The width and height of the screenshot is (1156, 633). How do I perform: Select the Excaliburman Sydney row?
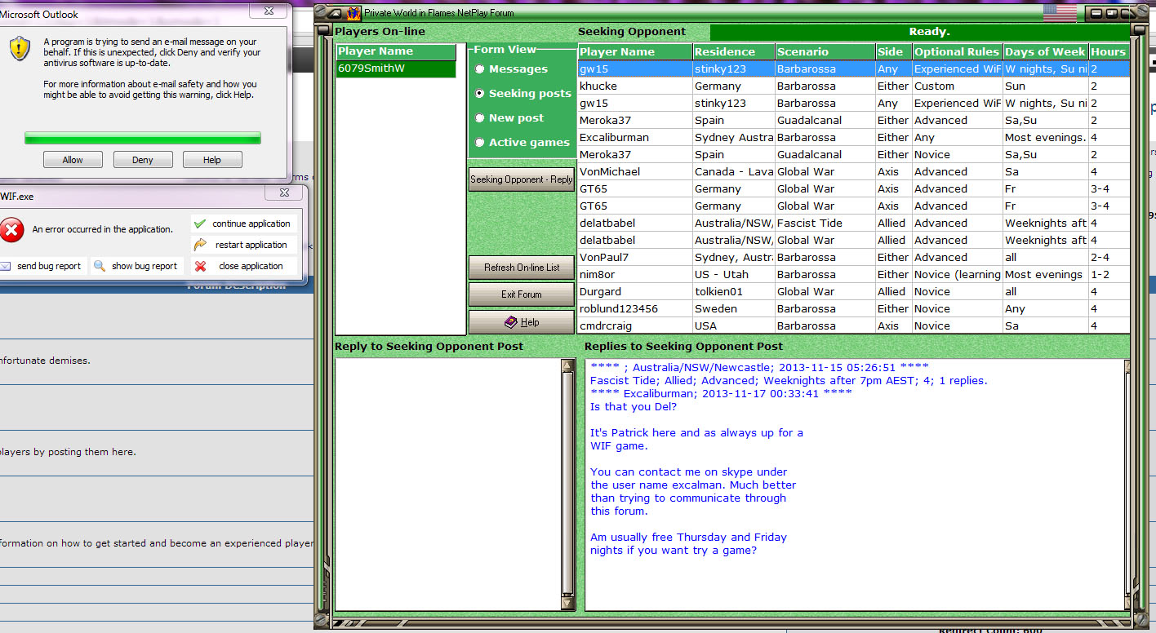(853, 138)
